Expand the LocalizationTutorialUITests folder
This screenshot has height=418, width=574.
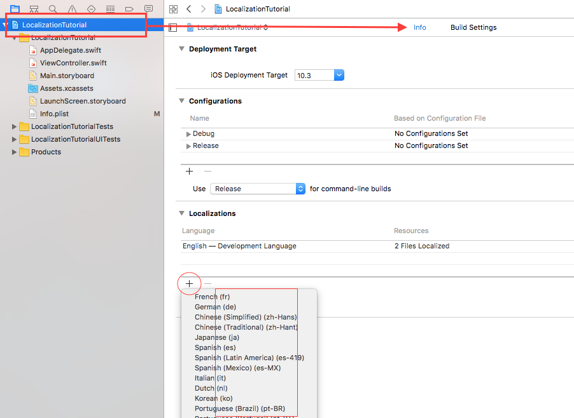14,139
